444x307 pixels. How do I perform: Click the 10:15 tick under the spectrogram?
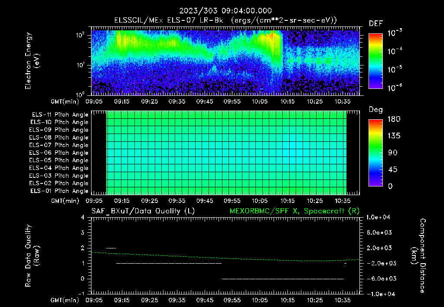tap(287, 101)
